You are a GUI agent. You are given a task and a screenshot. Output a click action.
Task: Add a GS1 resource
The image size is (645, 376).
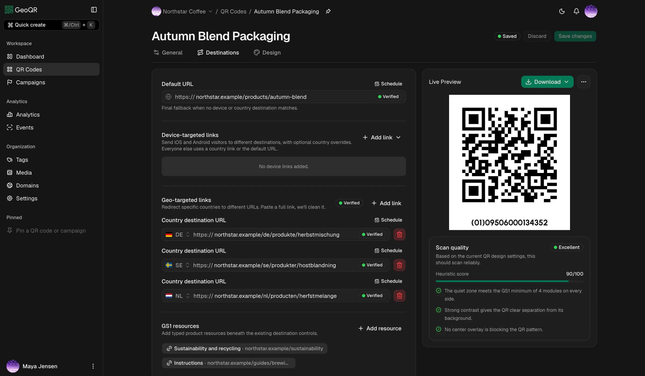[380, 328]
